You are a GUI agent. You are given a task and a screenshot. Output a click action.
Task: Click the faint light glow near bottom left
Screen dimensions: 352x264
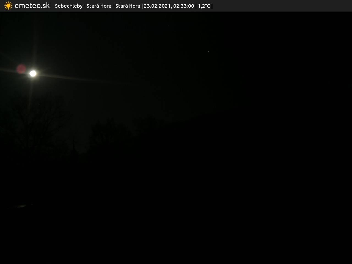click(21, 206)
